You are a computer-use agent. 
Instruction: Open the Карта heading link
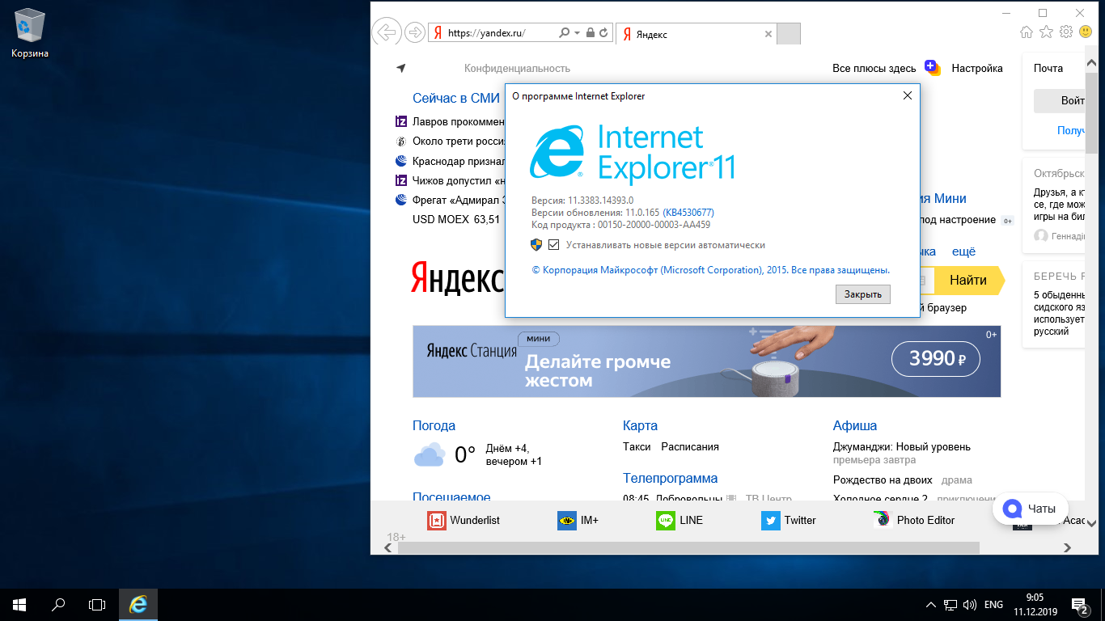pyautogui.click(x=640, y=425)
